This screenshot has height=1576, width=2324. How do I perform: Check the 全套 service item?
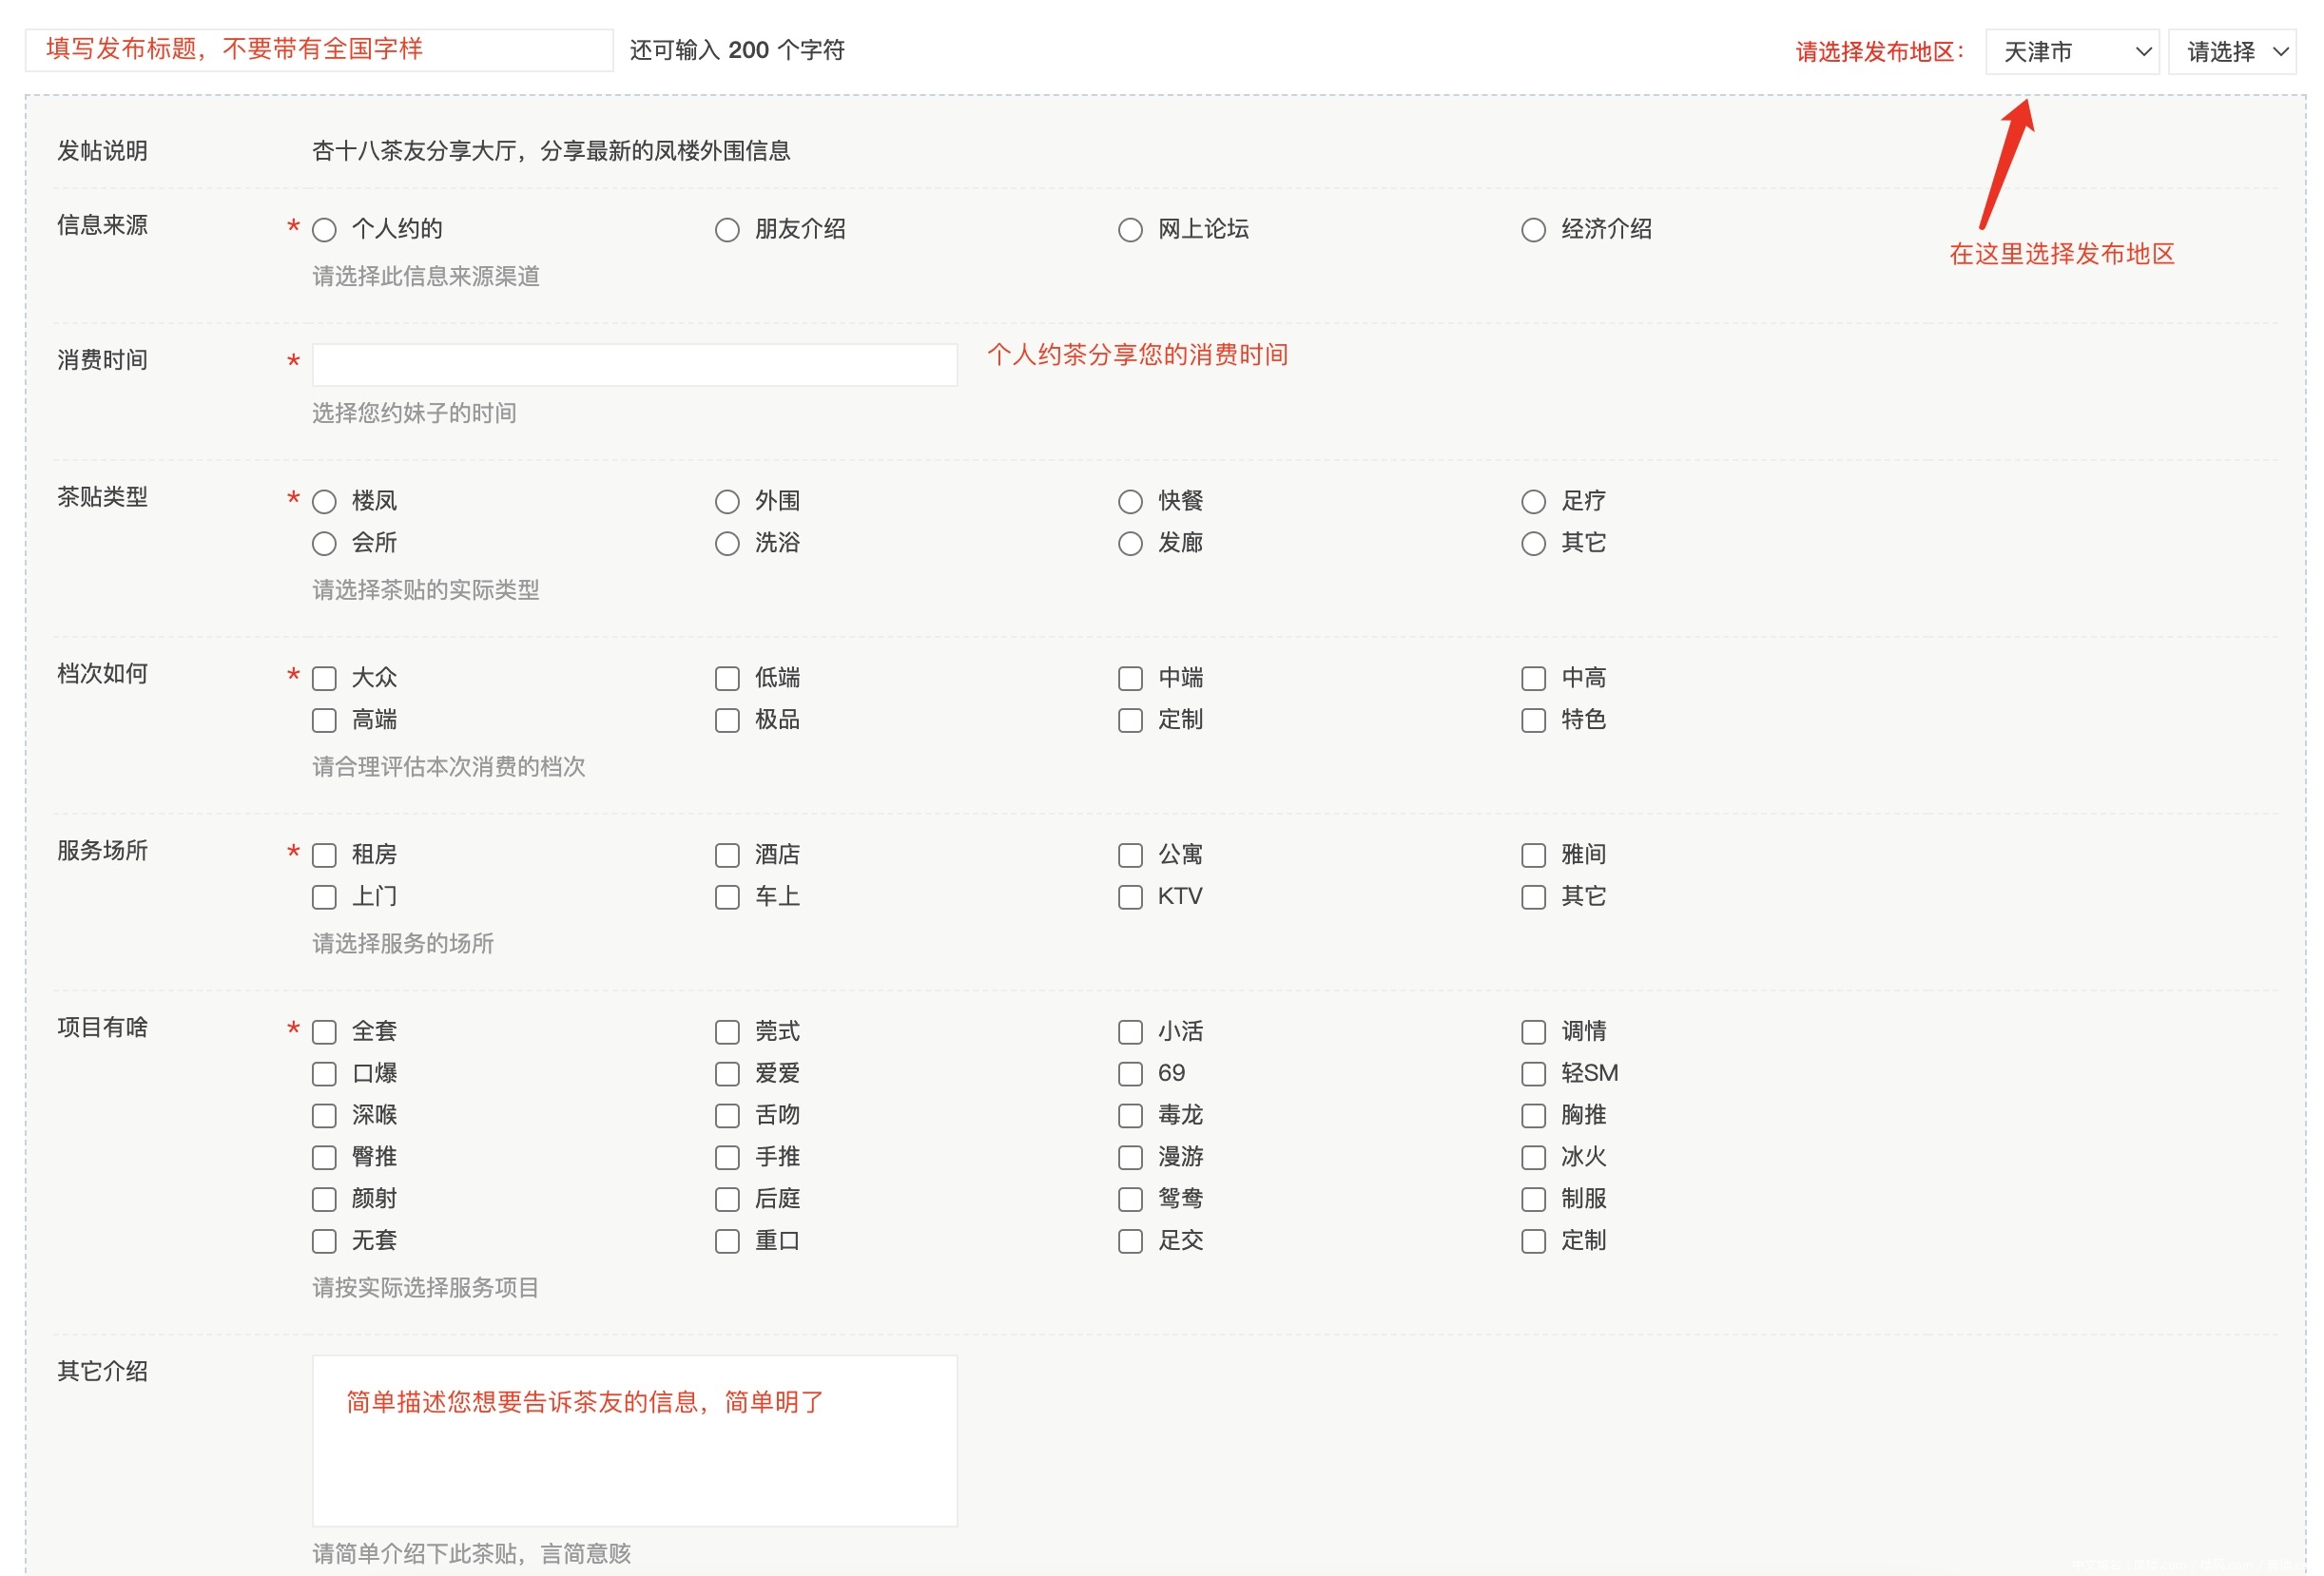(x=323, y=1031)
